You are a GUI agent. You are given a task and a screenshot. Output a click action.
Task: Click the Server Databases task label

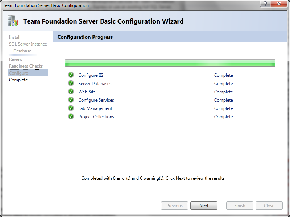[95, 84]
